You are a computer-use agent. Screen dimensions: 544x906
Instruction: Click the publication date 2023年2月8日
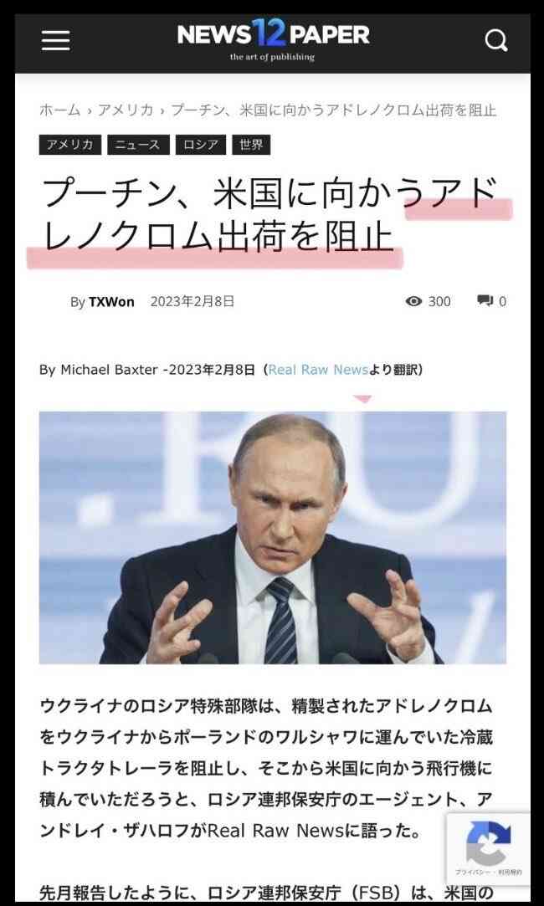click(x=192, y=301)
